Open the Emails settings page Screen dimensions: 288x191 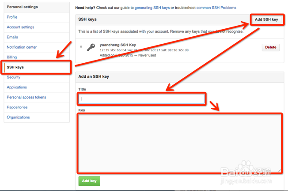pos(12,37)
